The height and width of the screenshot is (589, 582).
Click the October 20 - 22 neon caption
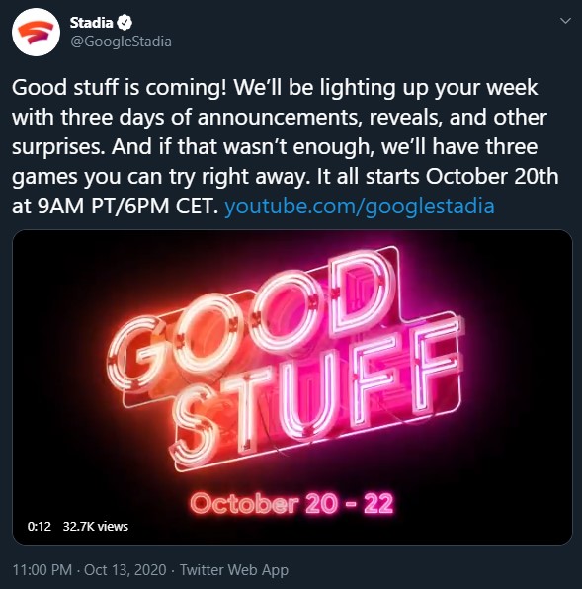[x=291, y=503]
